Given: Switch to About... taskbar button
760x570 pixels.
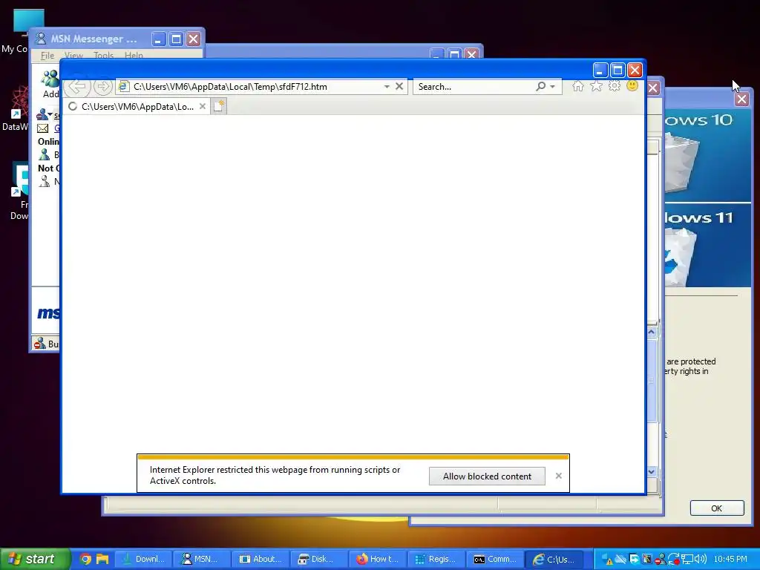Looking at the screenshot, I should tap(261, 559).
